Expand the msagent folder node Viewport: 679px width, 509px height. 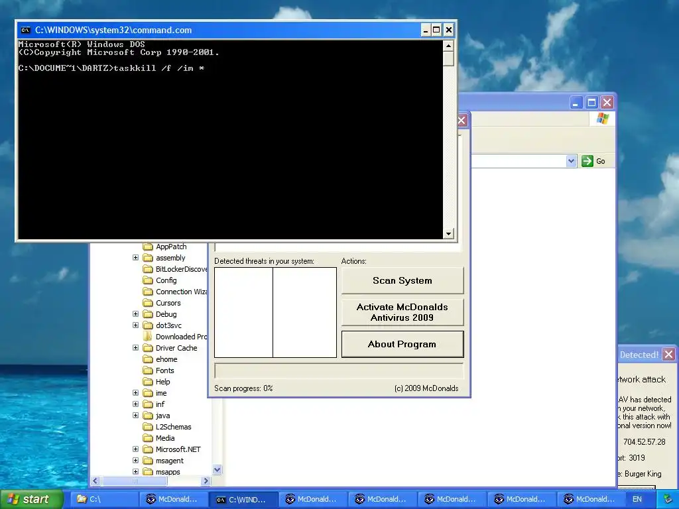(135, 460)
